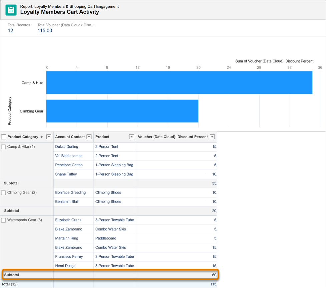This screenshot has height=288, width=326.
Task: Click the Camp & Hike chart bar
Action: [x=179, y=82]
